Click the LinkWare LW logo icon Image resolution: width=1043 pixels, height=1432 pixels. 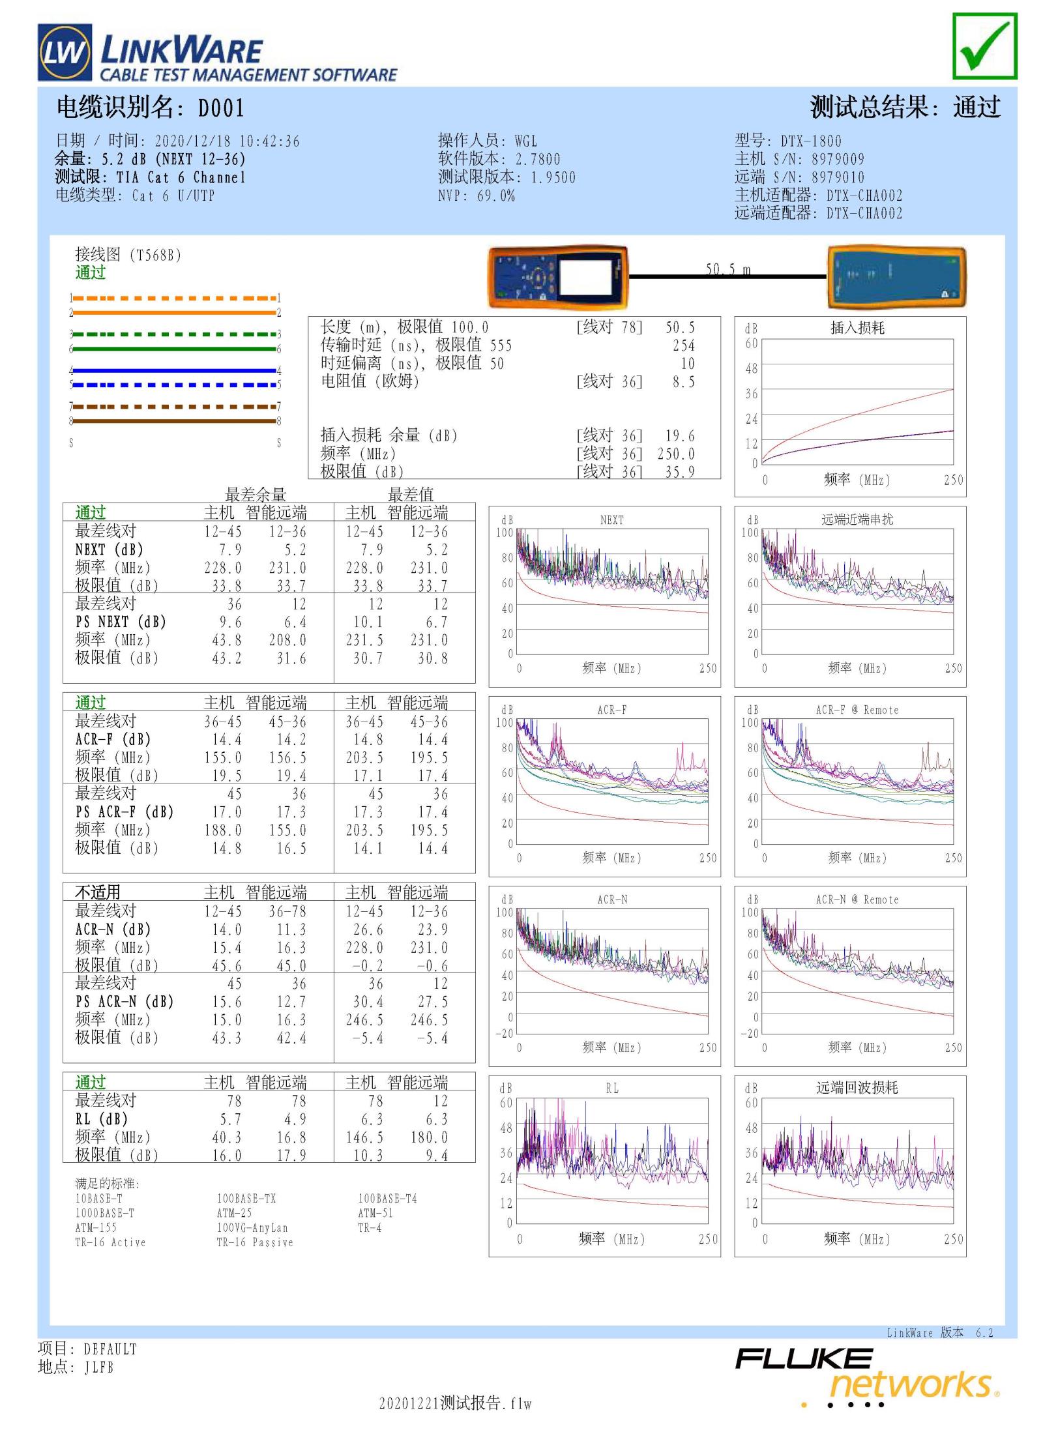coord(65,53)
